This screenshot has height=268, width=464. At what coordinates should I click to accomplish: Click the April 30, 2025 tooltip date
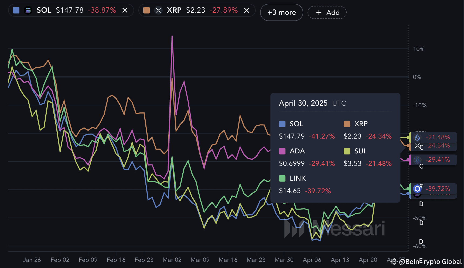[303, 103]
